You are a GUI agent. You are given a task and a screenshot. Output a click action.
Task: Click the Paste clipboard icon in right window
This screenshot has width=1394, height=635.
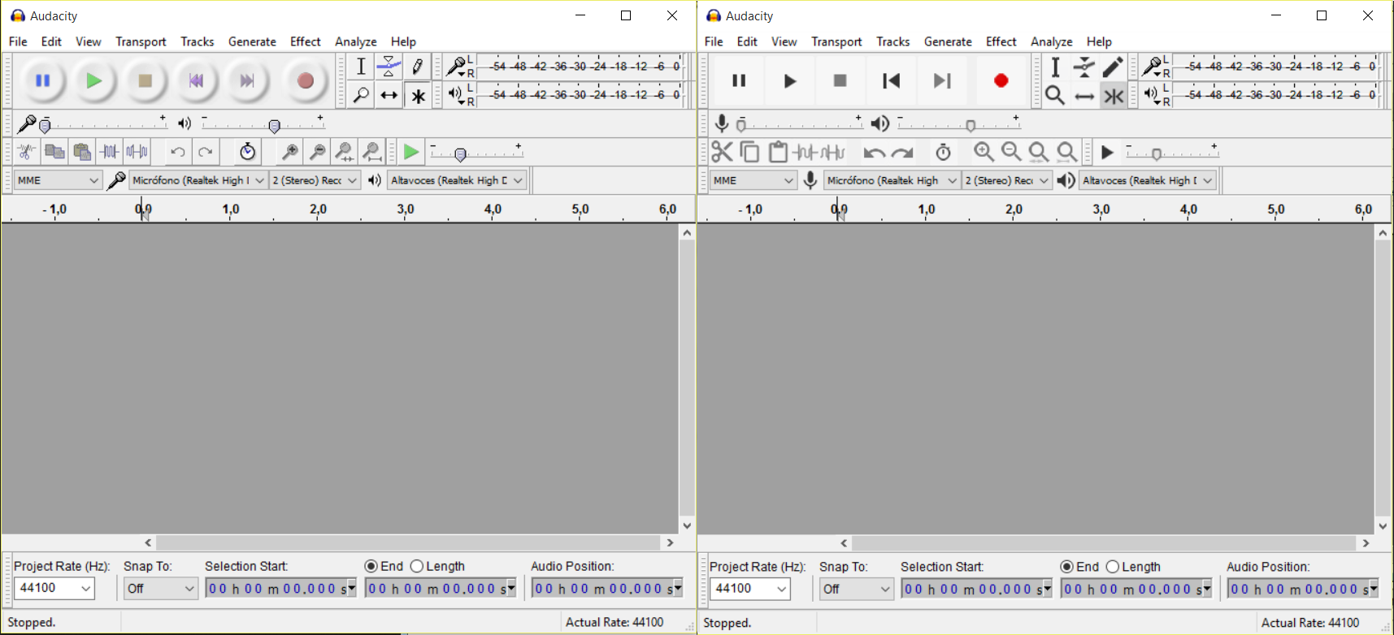[778, 152]
